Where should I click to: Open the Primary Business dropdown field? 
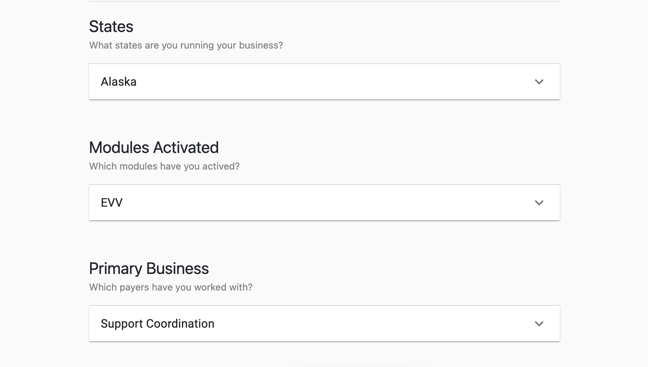click(x=324, y=324)
